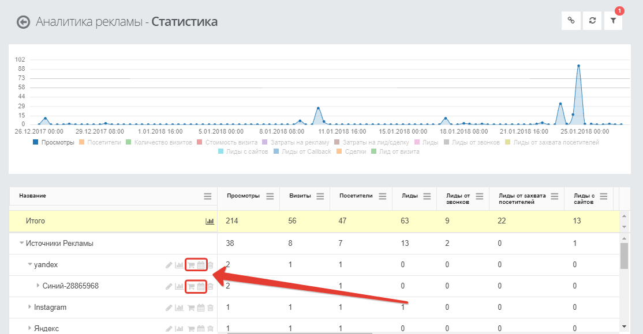The image size is (643, 334).
Task: Click the Лиды column header
Action: point(410,196)
